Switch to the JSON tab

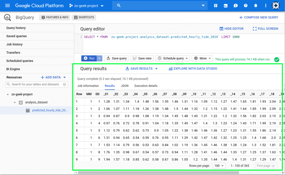tap(124, 86)
